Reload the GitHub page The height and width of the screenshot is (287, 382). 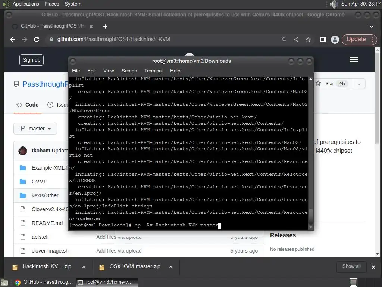click(x=37, y=40)
